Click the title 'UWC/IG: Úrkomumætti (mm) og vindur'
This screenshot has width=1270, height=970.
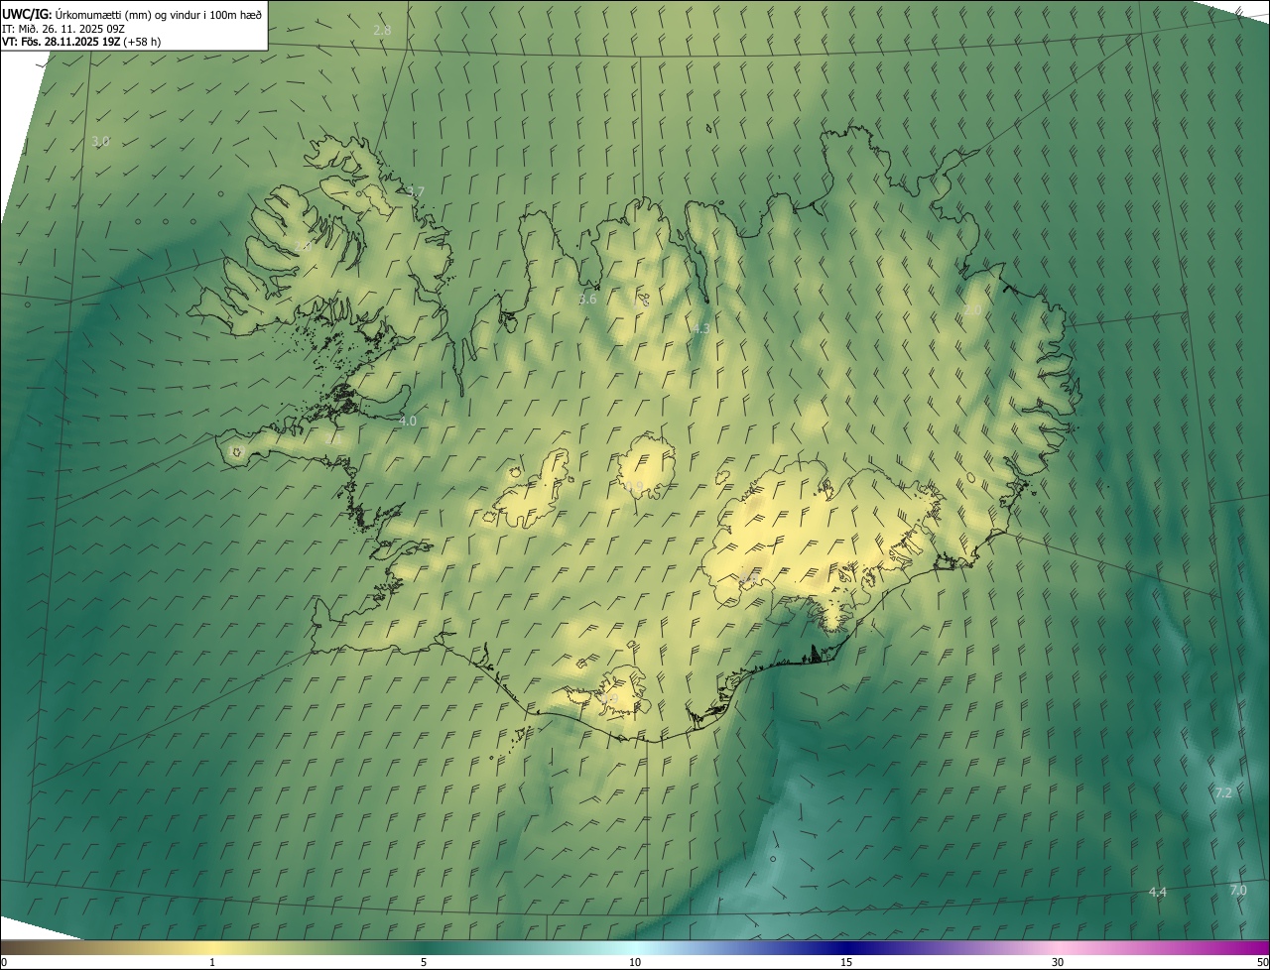pos(132,14)
